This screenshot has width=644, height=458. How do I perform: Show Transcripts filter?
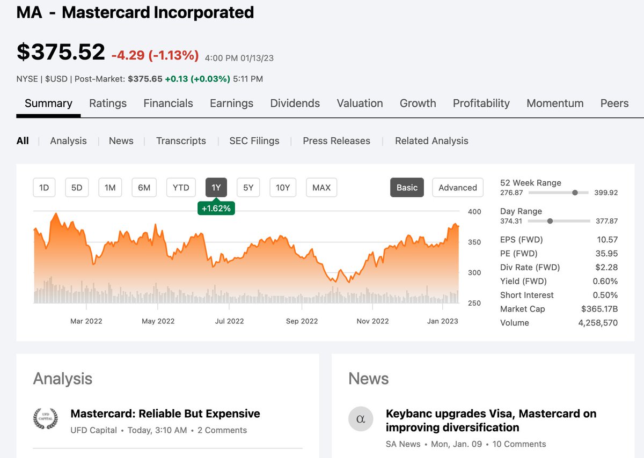pyautogui.click(x=181, y=141)
